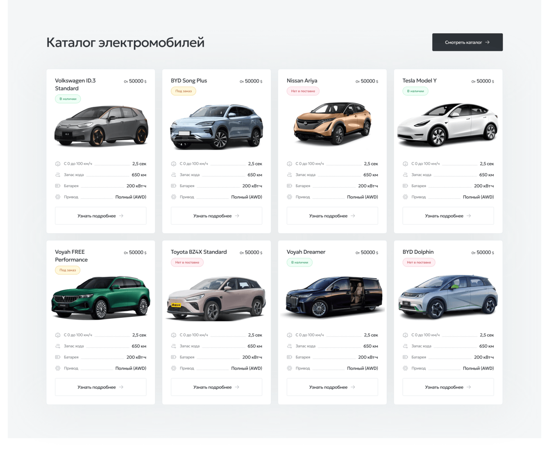Click 'Узнать подробнее' for Volkswagen ID.3 Standard
This screenshot has width=549, height=452.
(100, 216)
